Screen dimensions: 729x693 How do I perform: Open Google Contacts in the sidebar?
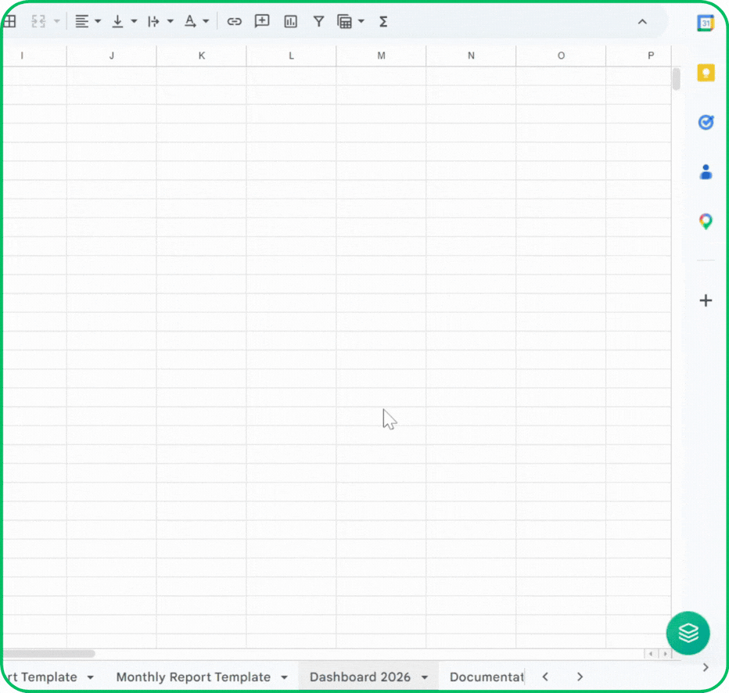point(706,172)
